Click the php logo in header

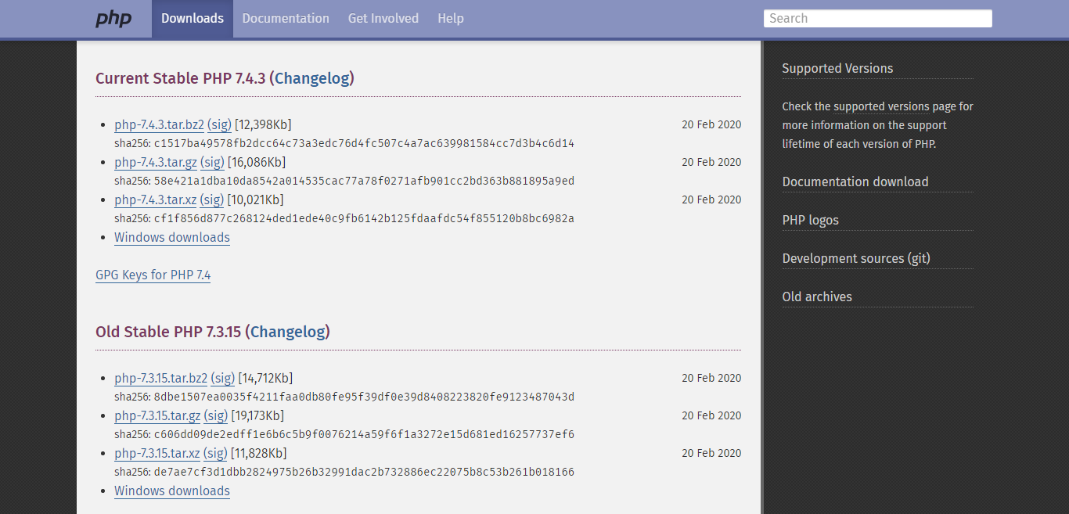pyautogui.click(x=114, y=19)
